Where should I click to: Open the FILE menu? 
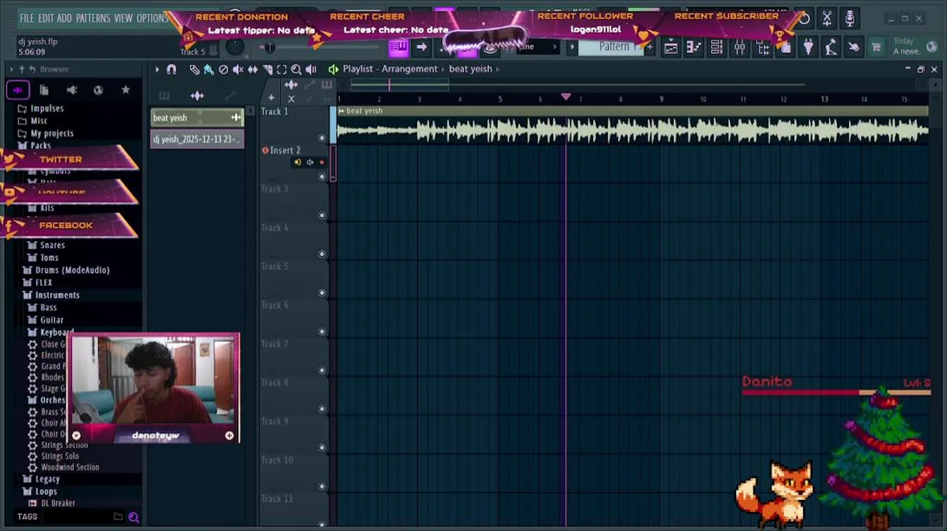point(27,18)
